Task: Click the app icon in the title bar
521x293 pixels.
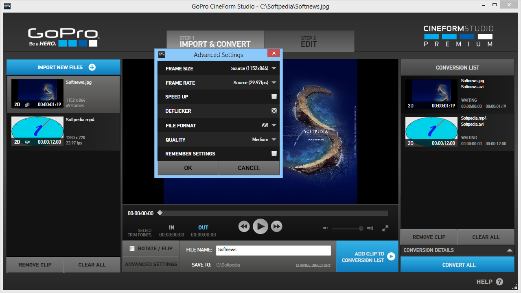Action: point(7,6)
